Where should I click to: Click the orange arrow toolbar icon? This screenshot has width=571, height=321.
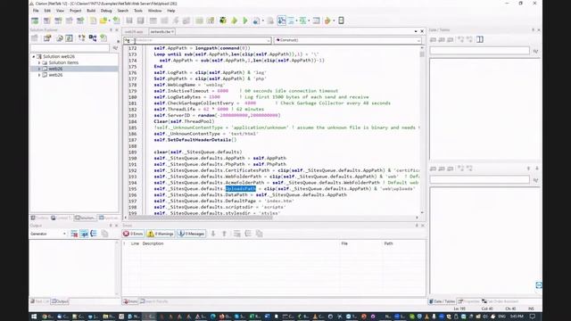pyautogui.click(x=327, y=21)
